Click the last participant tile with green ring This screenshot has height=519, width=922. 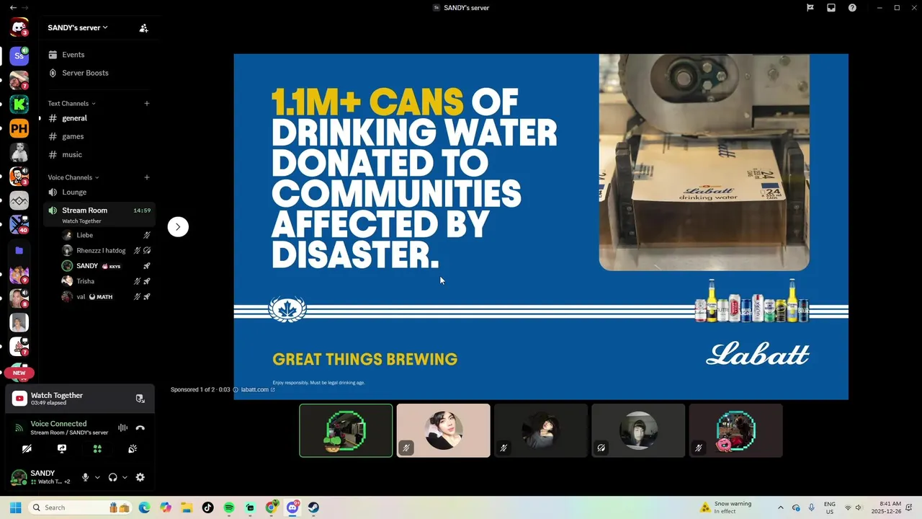(x=735, y=430)
